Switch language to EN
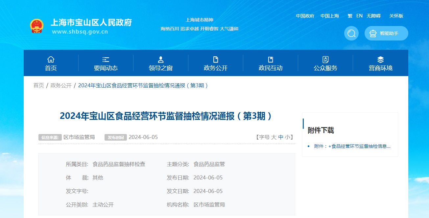Screen dimensions: 429x218 coord(359,16)
